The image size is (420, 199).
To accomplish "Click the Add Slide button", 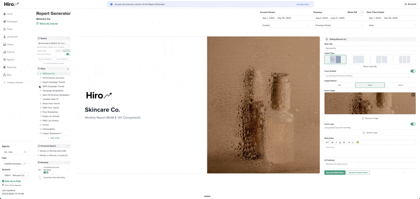I will [x=54, y=138].
